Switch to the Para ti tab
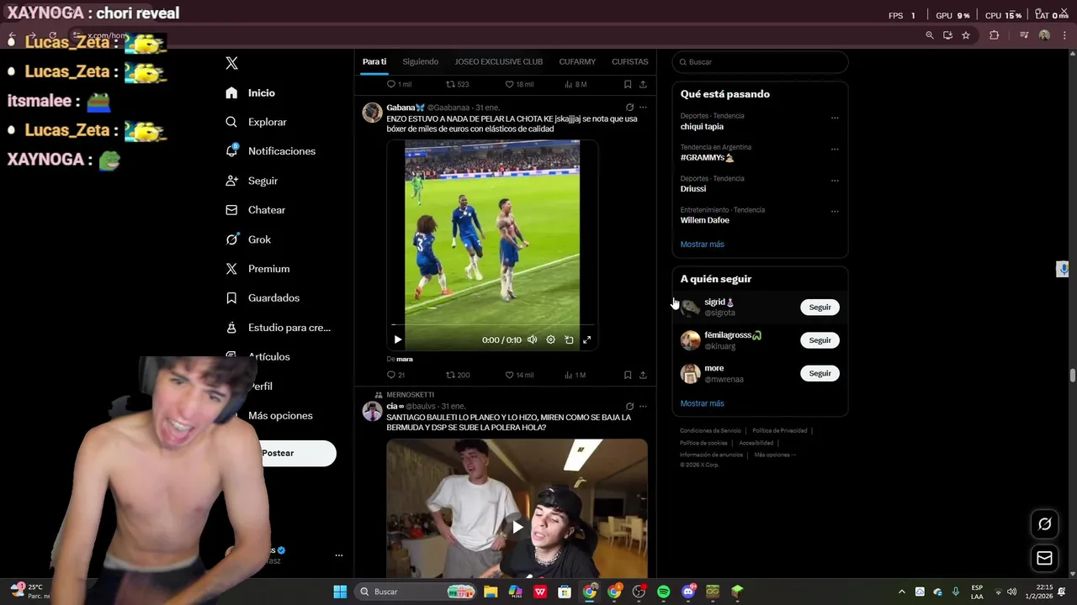This screenshot has width=1077, height=605. click(x=374, y=61)
